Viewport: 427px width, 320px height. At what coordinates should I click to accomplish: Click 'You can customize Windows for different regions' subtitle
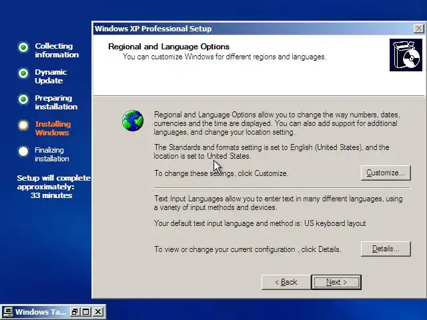224,57
